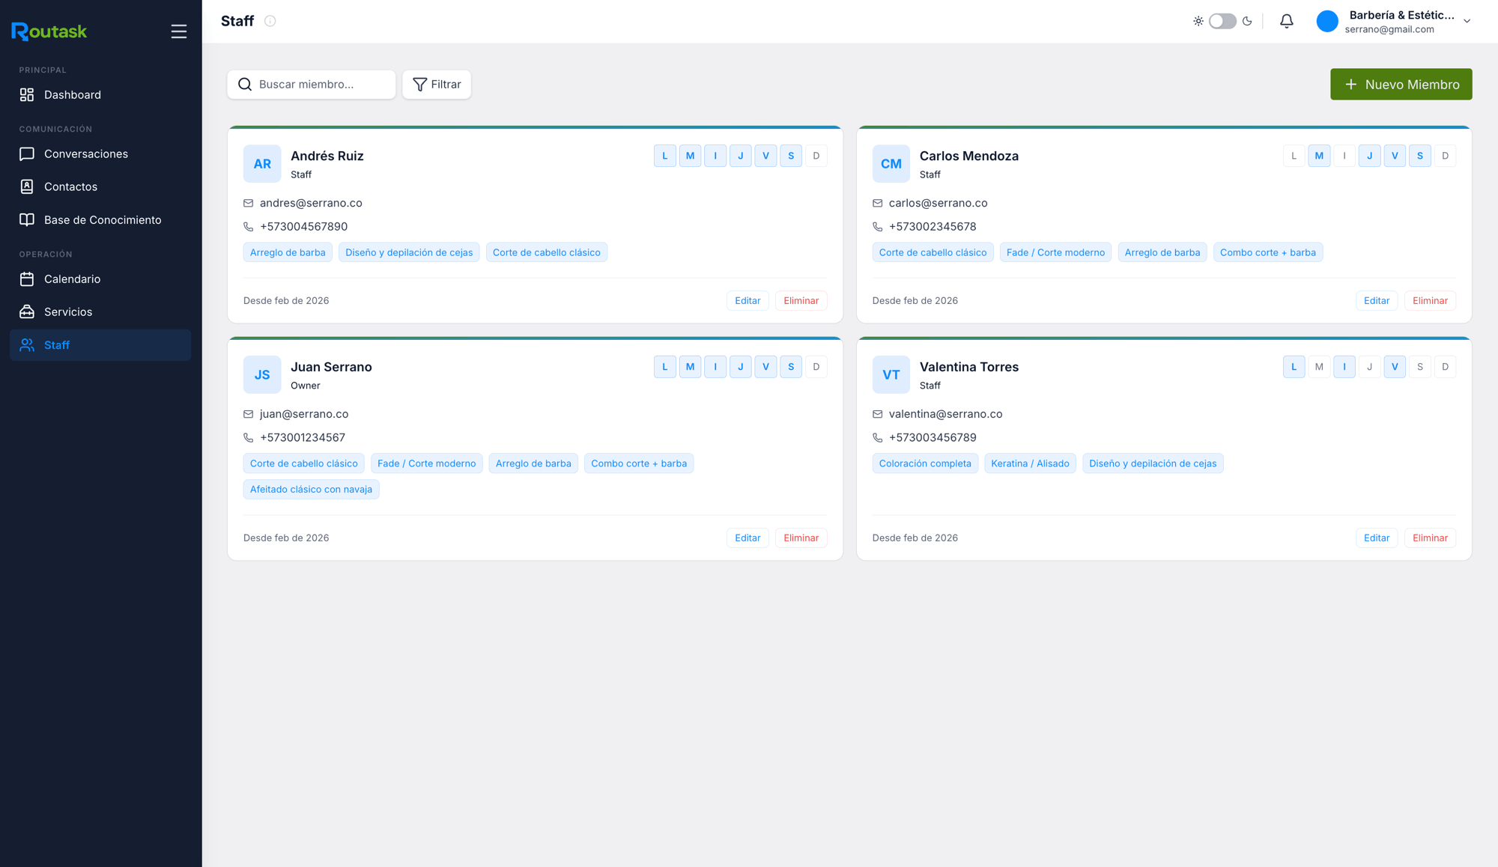Image resolution: width=1498 pixels, height=867 pixels.
Task: Click the blue account avatar circle
Action: [1327, 22]
